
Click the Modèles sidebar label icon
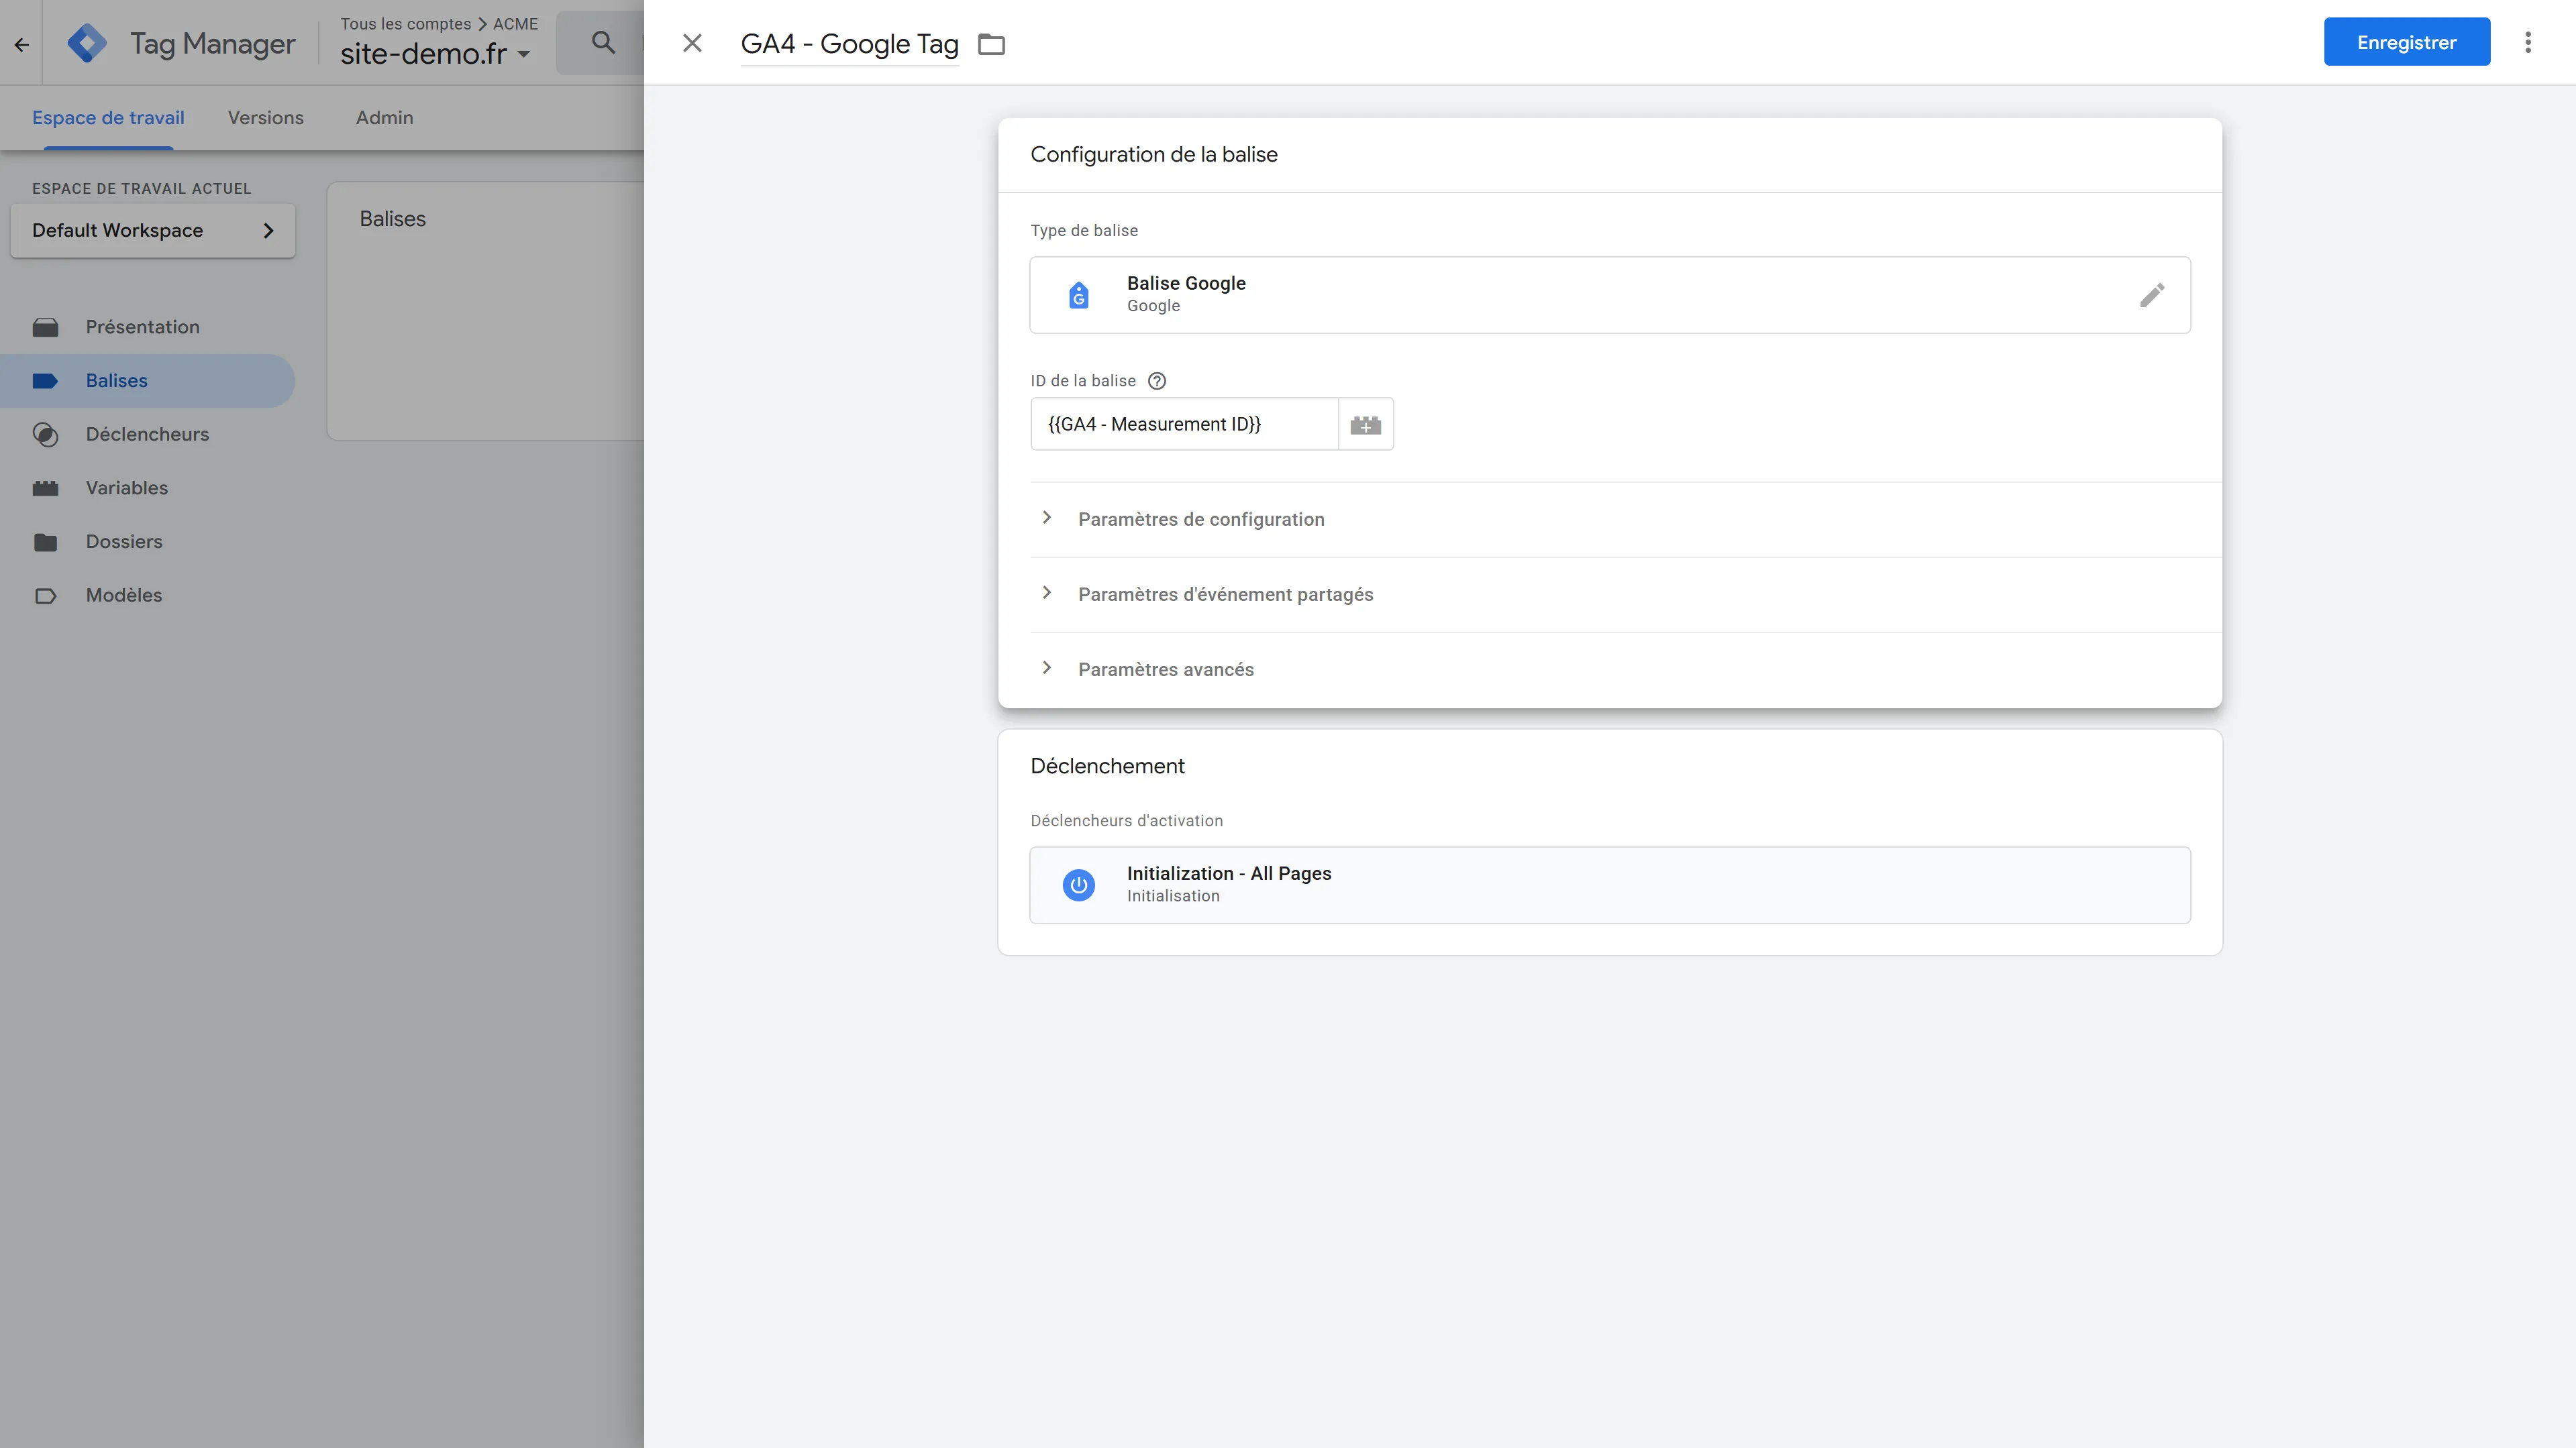pyautogui.click(x=45, y=597)
